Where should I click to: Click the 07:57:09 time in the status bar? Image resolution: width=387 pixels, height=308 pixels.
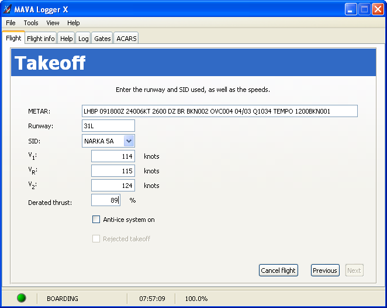pyautogui.click(x=152, y=299)
